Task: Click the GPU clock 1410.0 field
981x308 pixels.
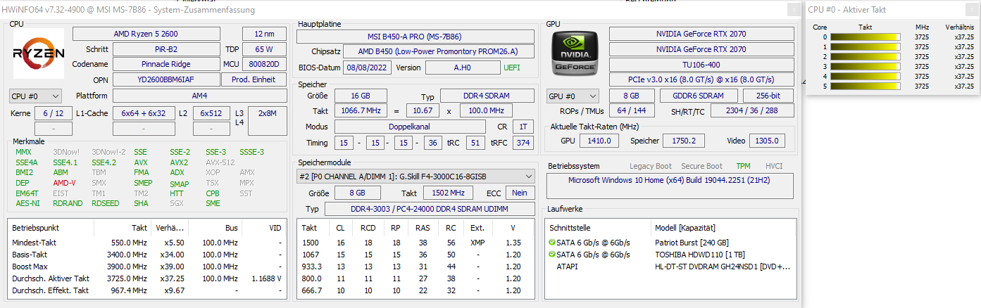Action: tap(599, 141)
